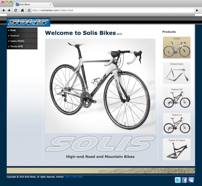
Task: Click the browser forward arrow
Action: coord(9,10)
